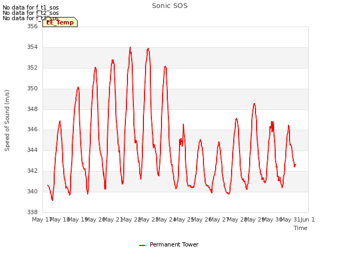
Task: Click the 'May 25' x-axis date label
Action: pyautogui.click(x=184, y=219)
